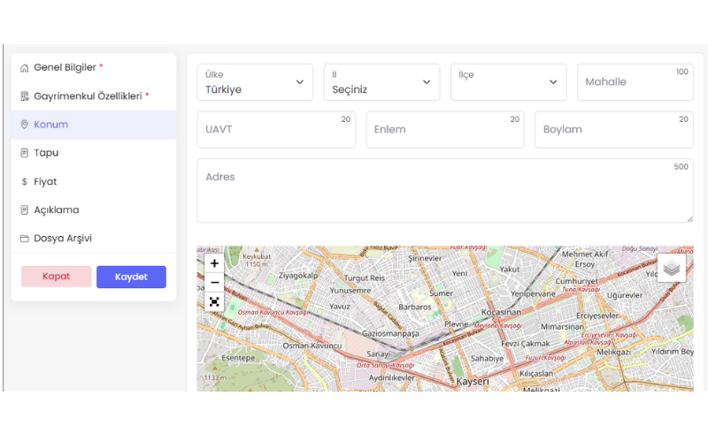Go to Genel Bilgiler section
The width and height of the screenshot is (708, 442).
tap(65, 67)
